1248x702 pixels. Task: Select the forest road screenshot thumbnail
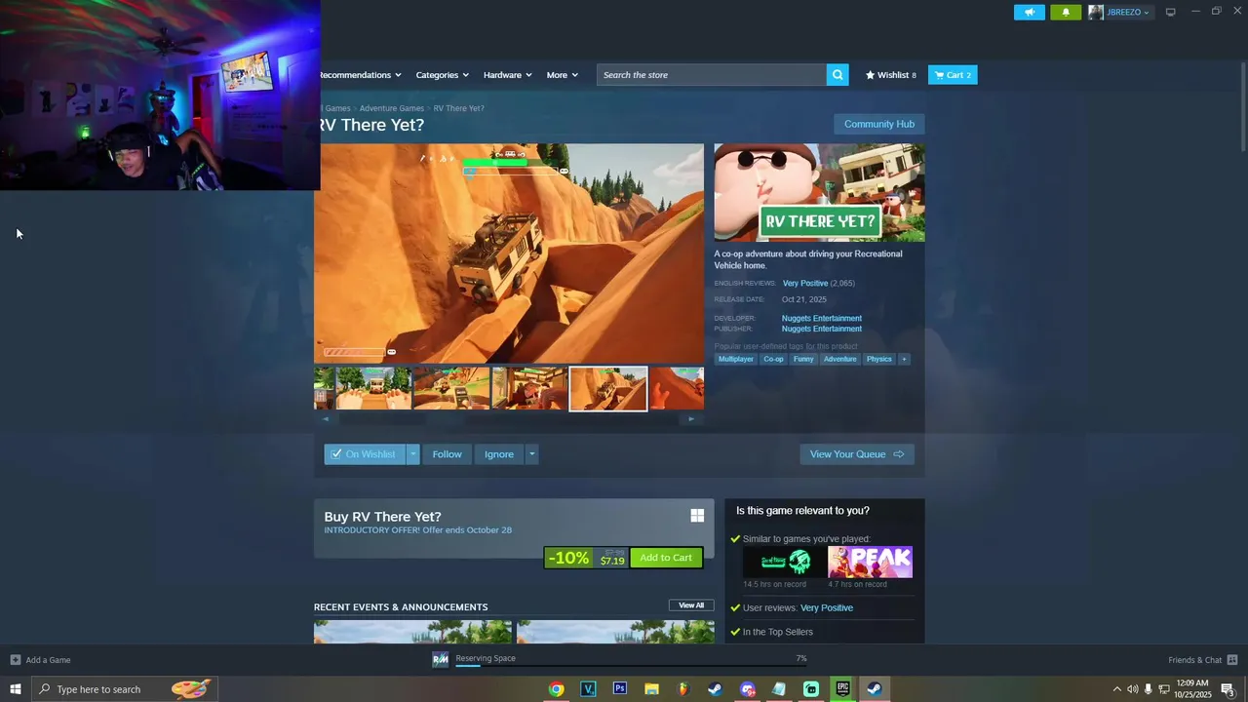tap(373, 389)
